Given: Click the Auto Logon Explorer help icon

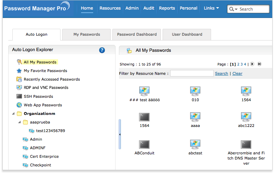Looking at the screenshot, I should (102, 50).
